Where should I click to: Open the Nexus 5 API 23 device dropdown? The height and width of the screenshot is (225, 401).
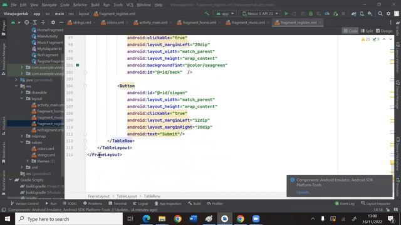click(260, 14)
